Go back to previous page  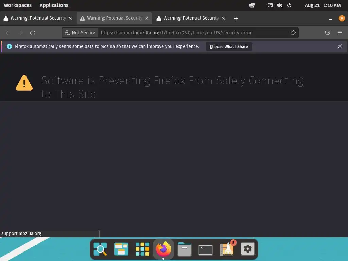coord(8,33)
